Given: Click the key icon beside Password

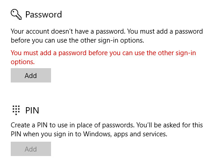Looking at the screenshot, I should 16,14.
